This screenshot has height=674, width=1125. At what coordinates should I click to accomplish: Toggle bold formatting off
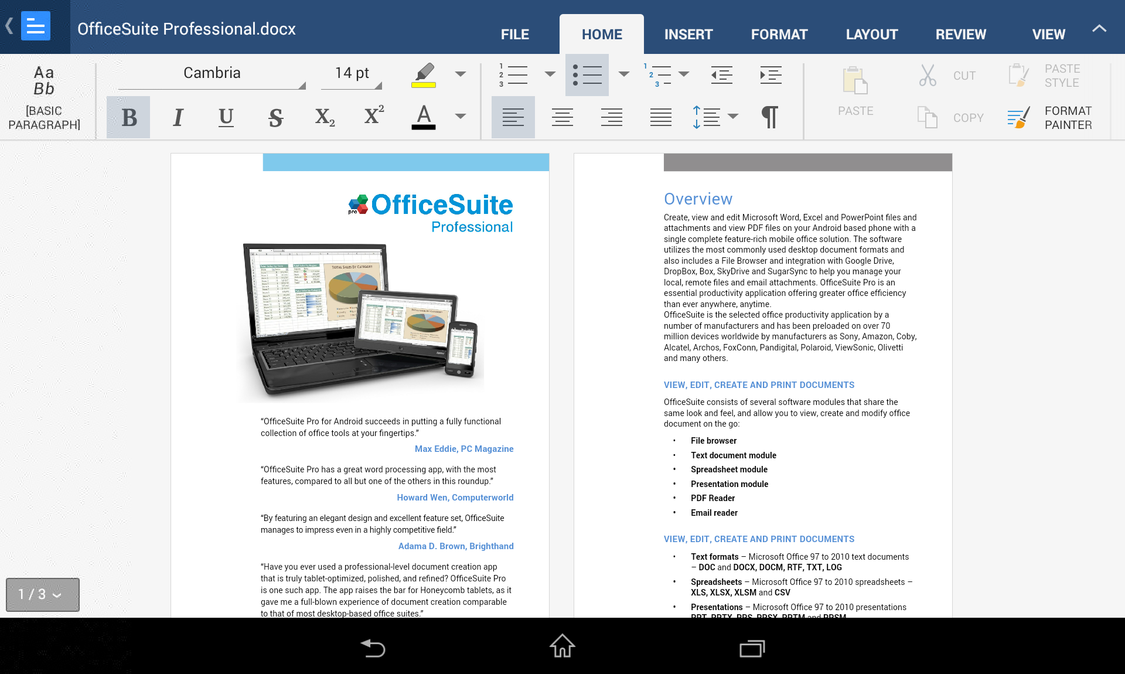click(x=128, y=118)
